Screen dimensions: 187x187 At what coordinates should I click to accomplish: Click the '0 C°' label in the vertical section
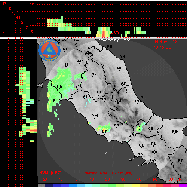click(116, 33)
